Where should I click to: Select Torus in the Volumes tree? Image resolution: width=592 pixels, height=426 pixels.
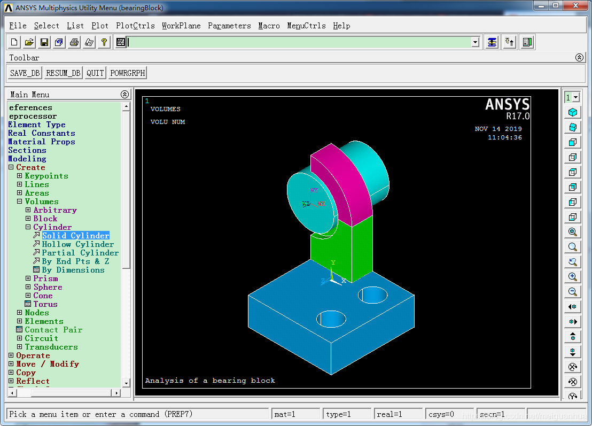(45, 304)
